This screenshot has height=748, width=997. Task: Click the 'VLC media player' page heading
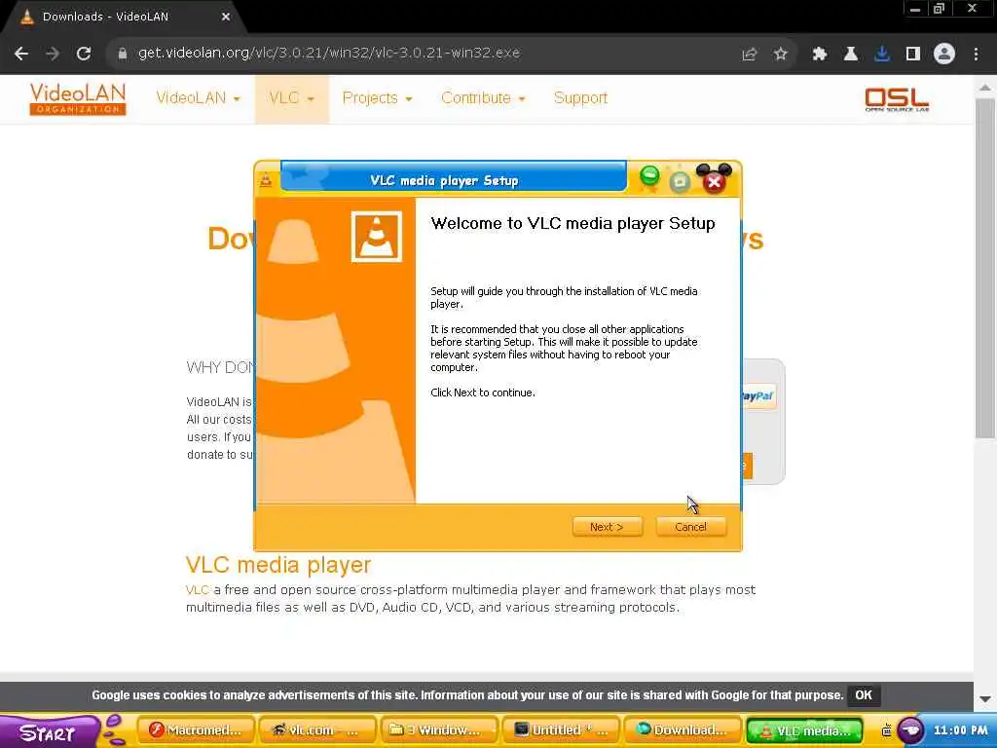277,564
